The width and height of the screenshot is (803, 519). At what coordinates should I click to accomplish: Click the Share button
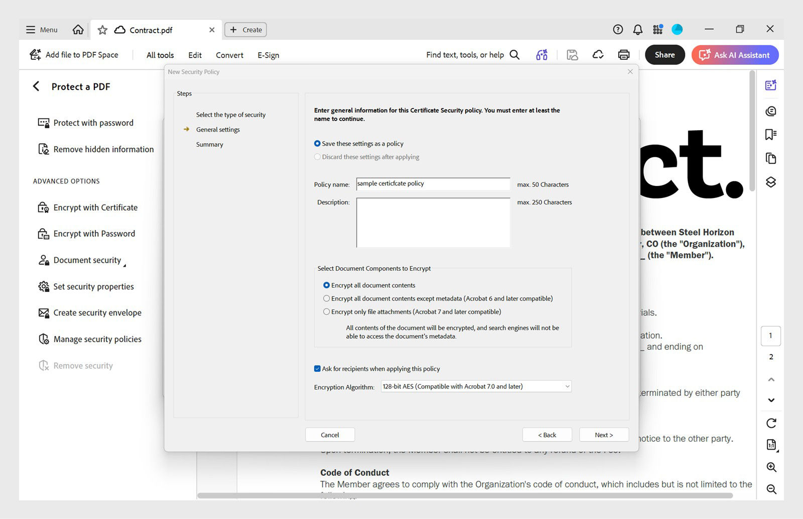(664, 55)
